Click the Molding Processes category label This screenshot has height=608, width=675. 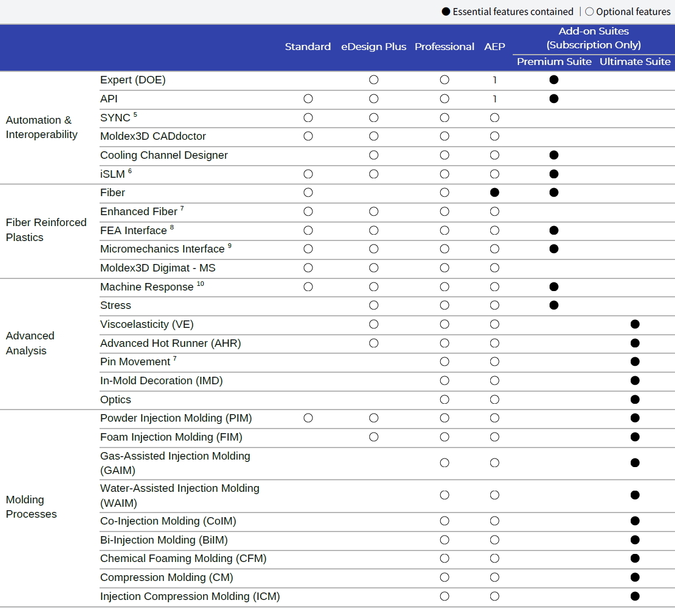point(31,507)
